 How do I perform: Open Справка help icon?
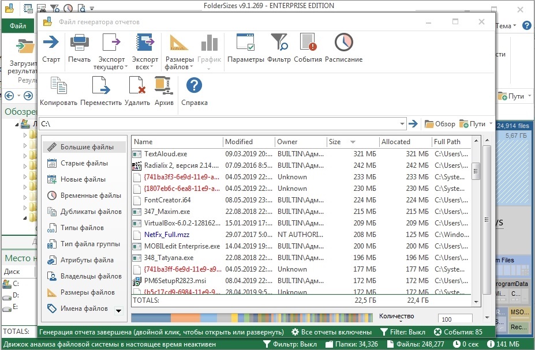tap(194, 85)
